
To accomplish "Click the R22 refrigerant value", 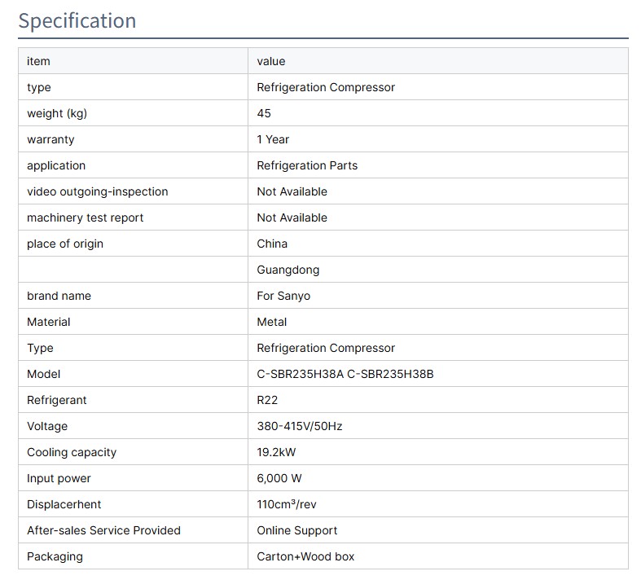I will coord(268,400).
